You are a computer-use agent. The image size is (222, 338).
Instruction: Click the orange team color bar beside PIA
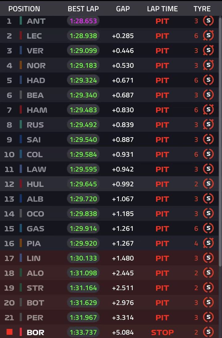[x=21, y=243]
